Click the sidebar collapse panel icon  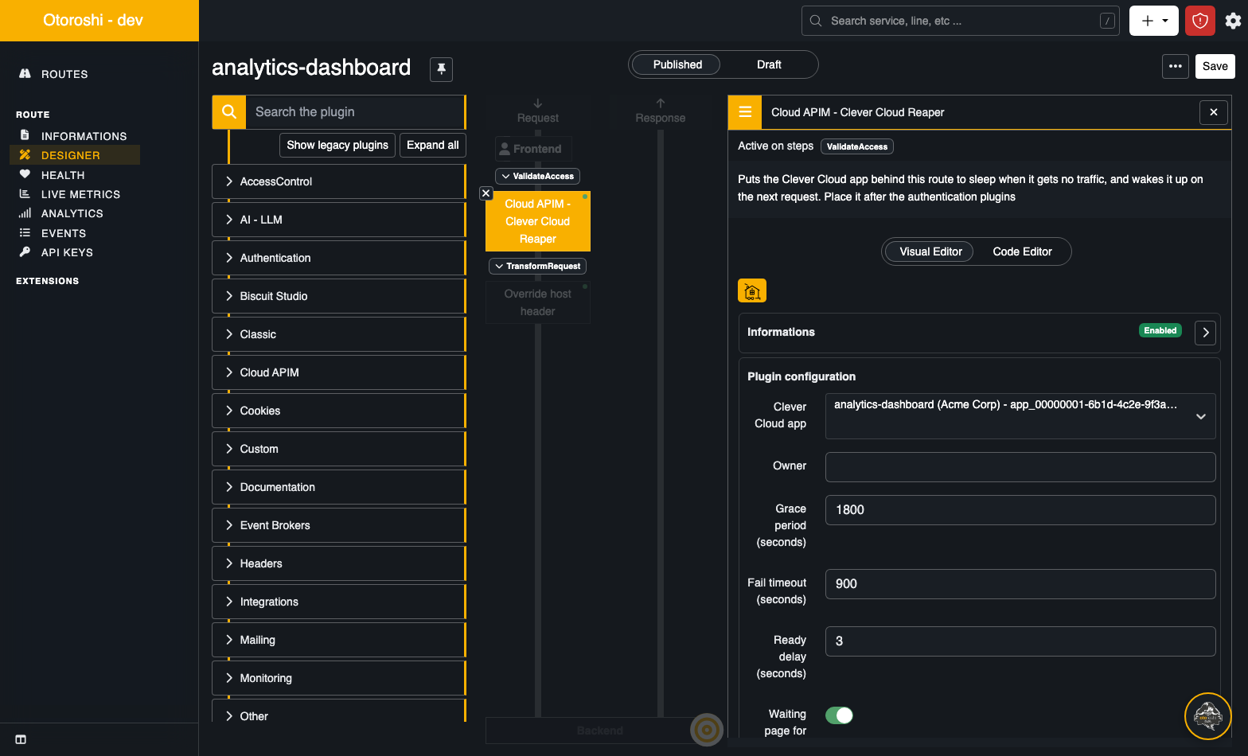(x=21, y=739)
